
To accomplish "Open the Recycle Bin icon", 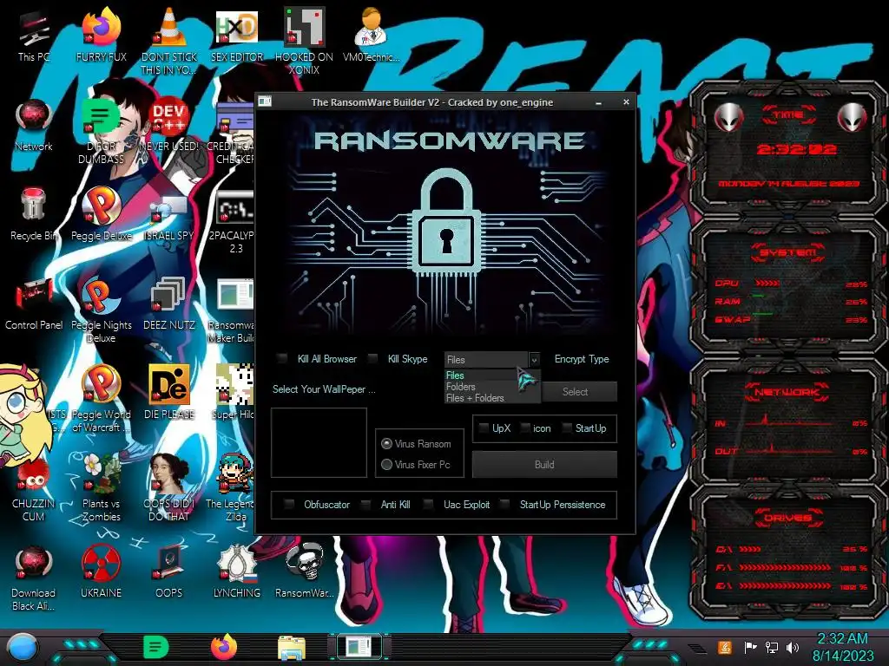I will 34,215.
